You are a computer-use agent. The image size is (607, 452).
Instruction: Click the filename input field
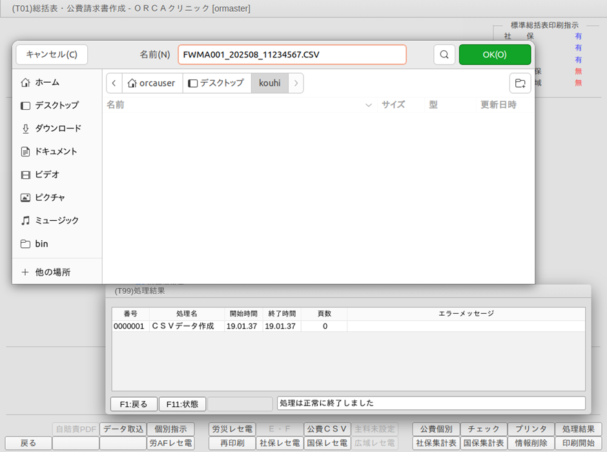click(292, 55)
